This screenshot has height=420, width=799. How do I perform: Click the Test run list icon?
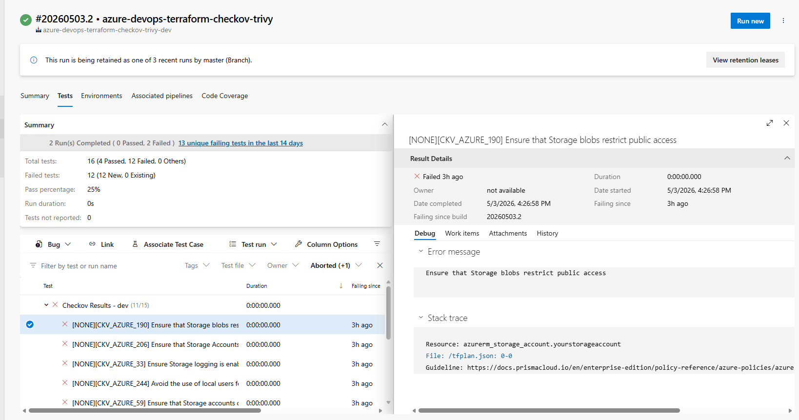pos(233,244)
